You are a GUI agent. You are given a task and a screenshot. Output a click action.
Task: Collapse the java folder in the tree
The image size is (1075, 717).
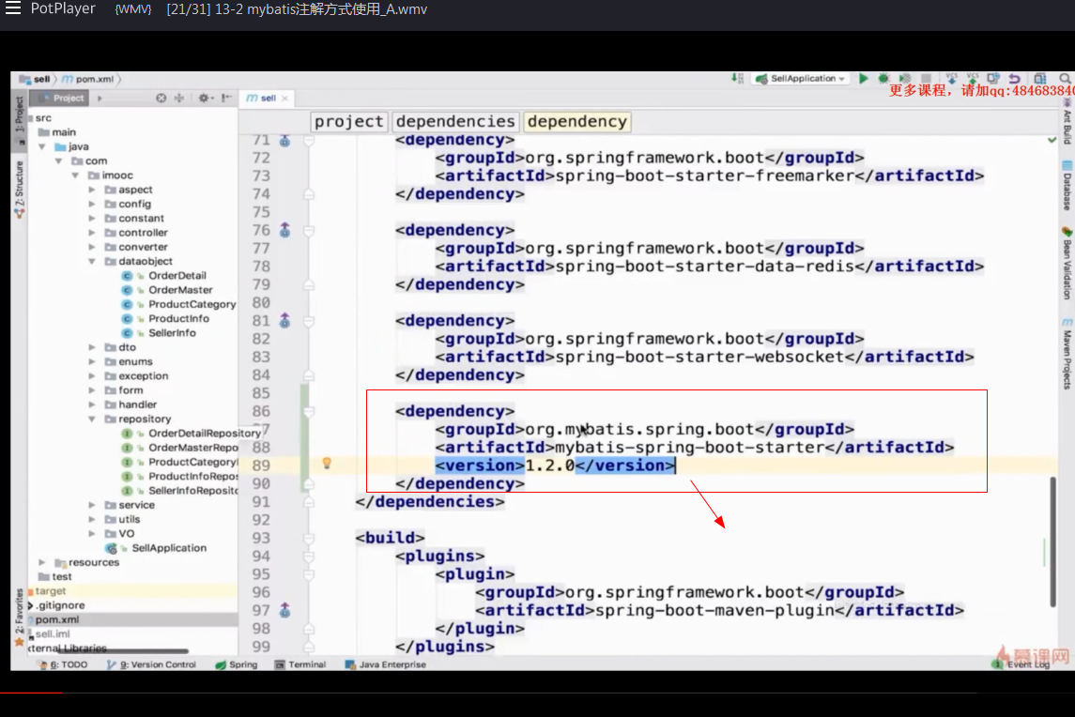pos(42,146)
